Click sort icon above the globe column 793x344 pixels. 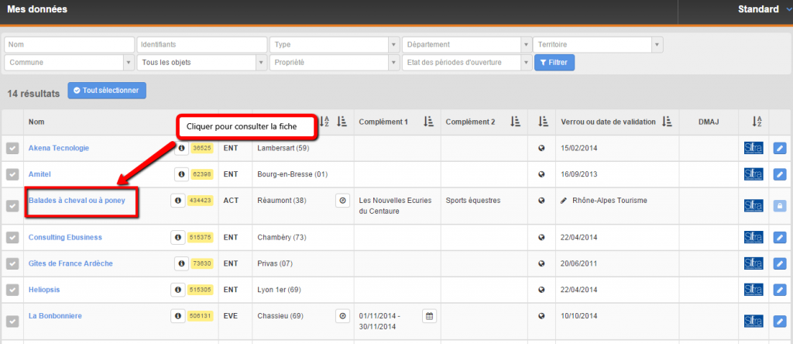click(x=543, y=122)
